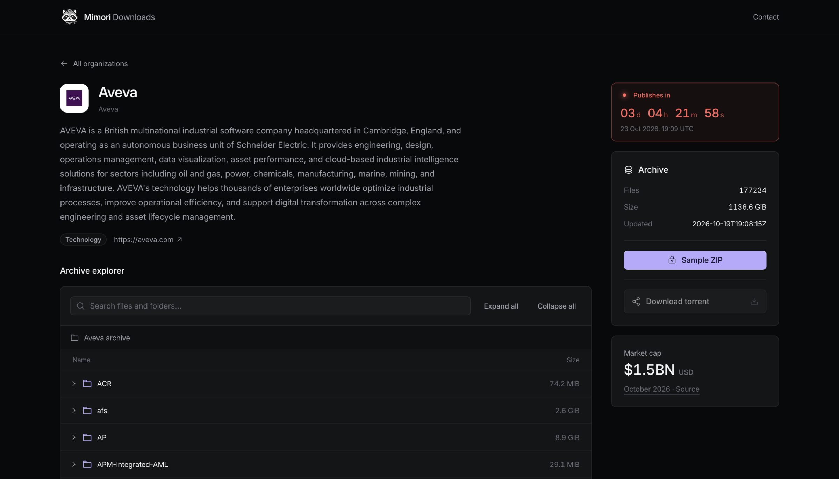Click the Name column header
The width and height of the screenshot is (839, 479).
81,360
